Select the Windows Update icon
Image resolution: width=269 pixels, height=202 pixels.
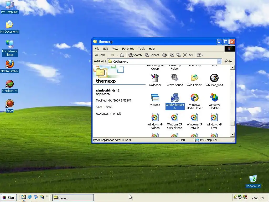coord(214,102)
